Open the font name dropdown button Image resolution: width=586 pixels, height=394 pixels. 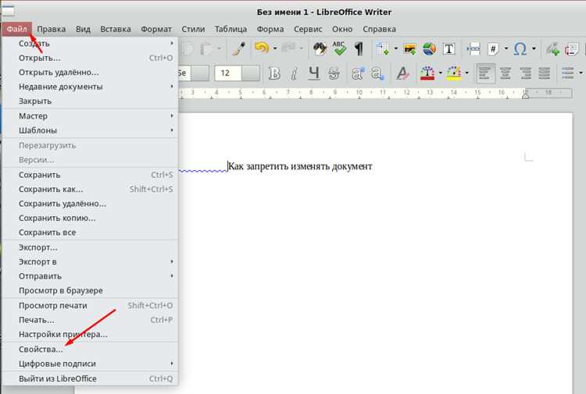(200, 73)
